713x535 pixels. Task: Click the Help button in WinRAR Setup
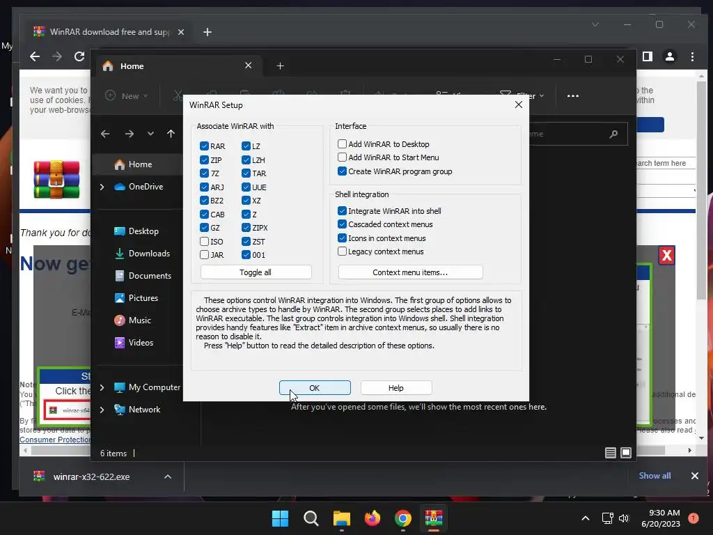396,387
